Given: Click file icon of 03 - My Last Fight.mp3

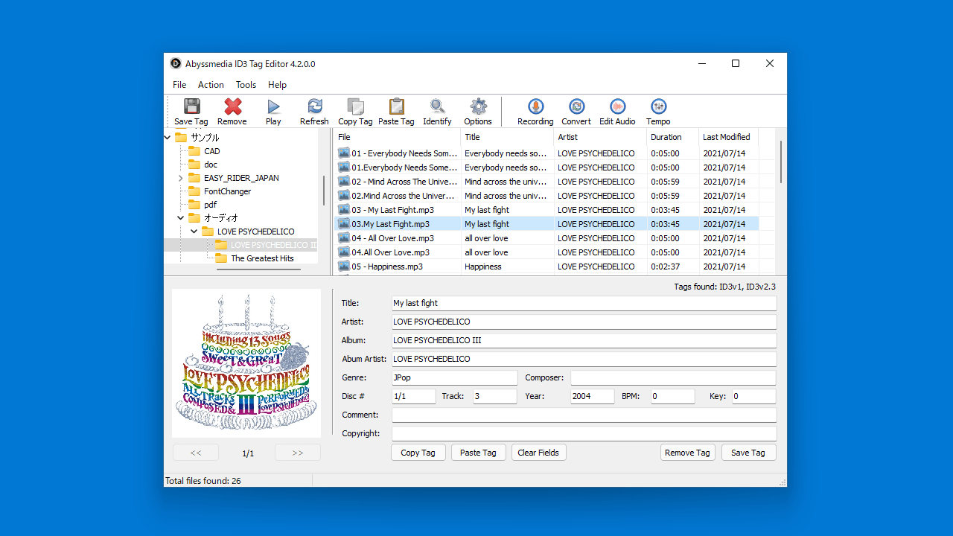Looking at the screenshot, I should click(x=343, y=210).
